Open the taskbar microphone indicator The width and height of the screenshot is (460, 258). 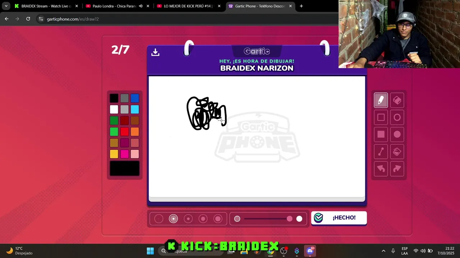pos(393,251)
